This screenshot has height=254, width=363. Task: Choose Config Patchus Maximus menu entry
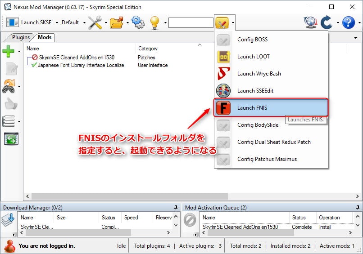coord(271,159)
